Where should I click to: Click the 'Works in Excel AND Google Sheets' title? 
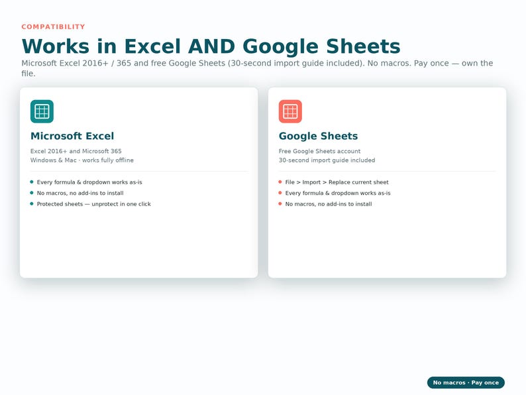(211, 46)
